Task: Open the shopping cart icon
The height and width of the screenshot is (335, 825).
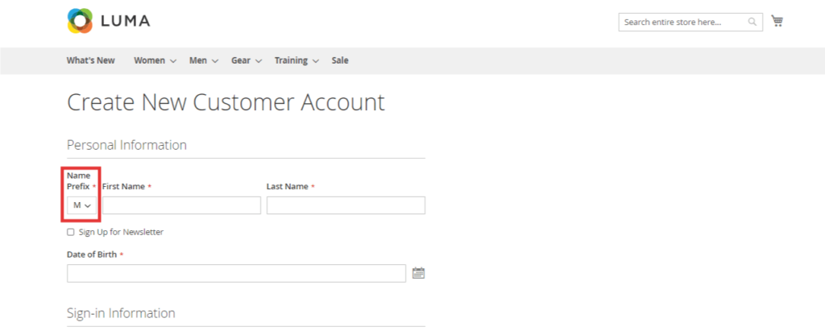Action: tap(777, 21)
